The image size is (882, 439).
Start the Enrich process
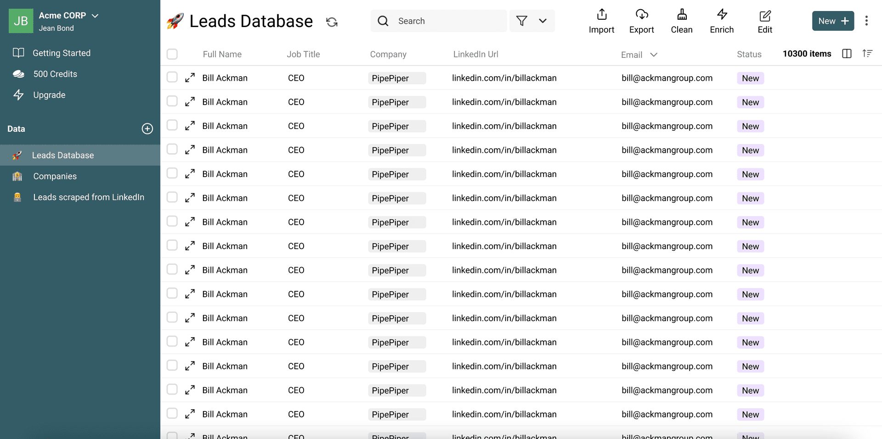(721, 21)
